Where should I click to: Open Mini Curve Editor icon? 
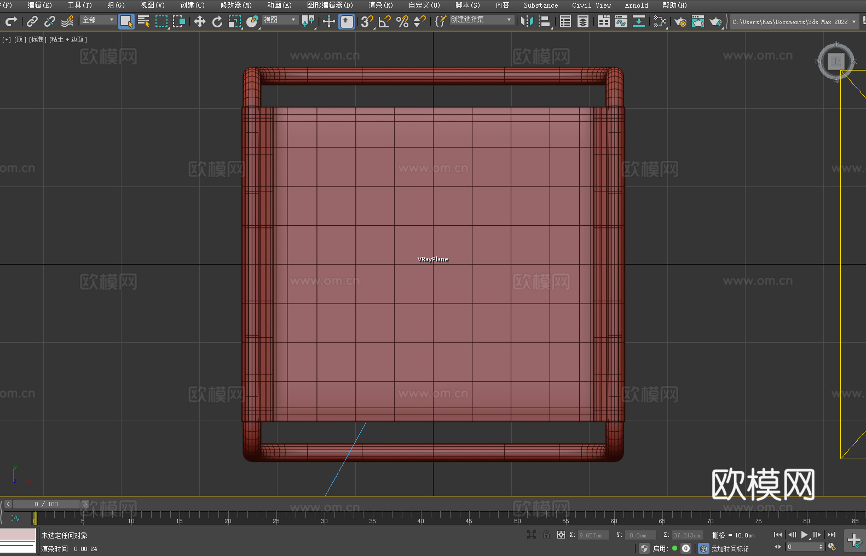click(15, 518)
